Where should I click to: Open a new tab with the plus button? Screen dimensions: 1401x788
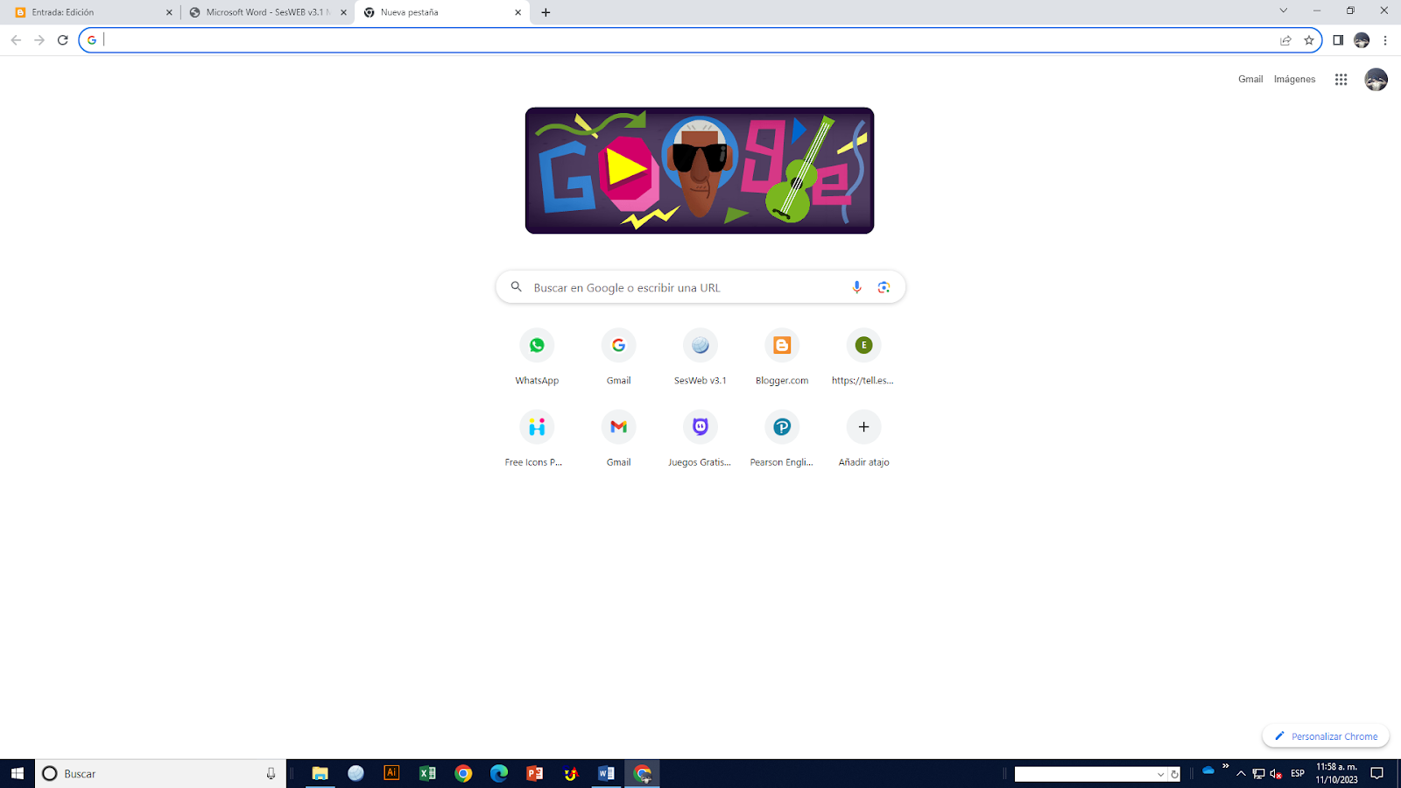pos(546,12)
